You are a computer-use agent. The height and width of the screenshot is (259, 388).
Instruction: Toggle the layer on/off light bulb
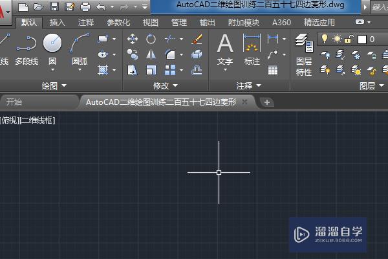click(325, 39)
